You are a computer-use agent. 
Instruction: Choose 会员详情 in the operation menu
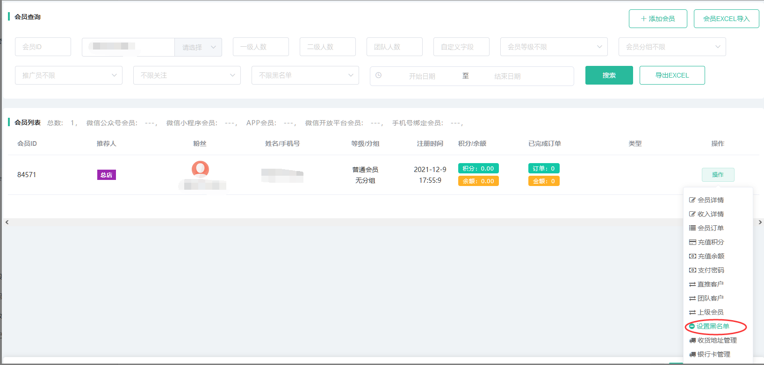(710, 200)
